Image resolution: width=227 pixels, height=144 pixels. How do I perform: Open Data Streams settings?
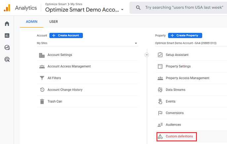click(175, 90)
